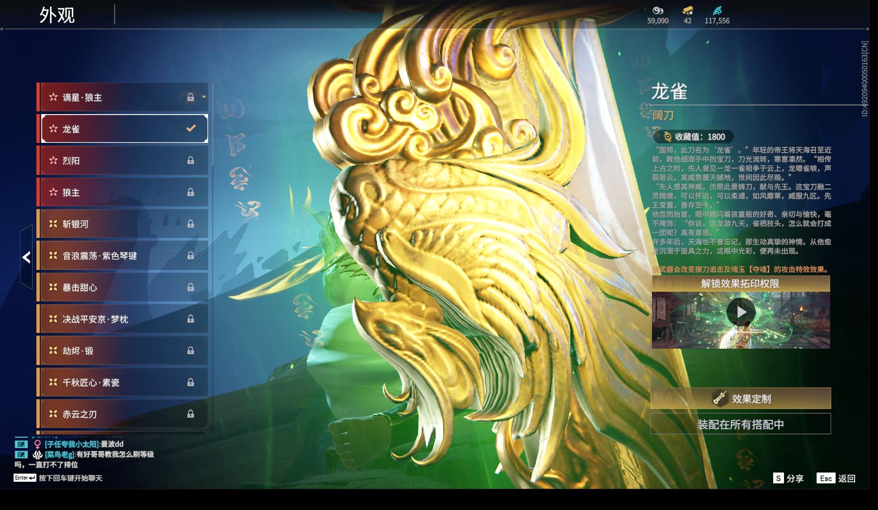Collapse the skin list with left arrow
Viewport: 878px width, 510px height.
point(26,257)
